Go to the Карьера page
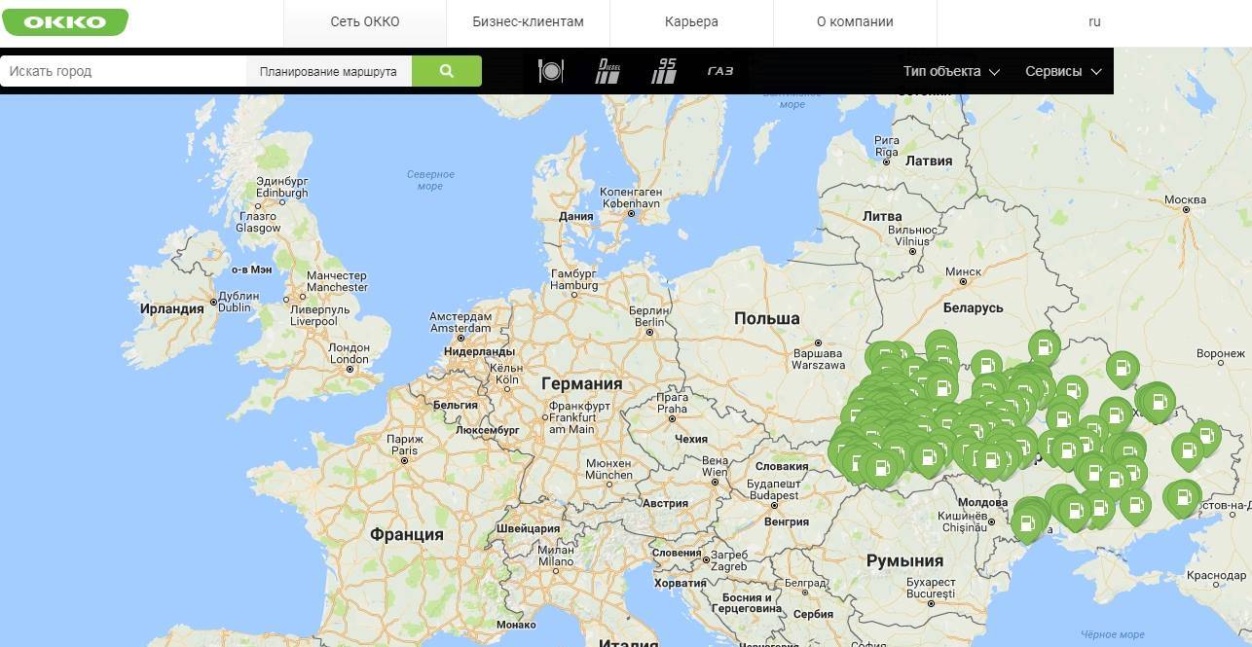The width and height of the screenshot is (1252, 647). (x=691, y=21)
